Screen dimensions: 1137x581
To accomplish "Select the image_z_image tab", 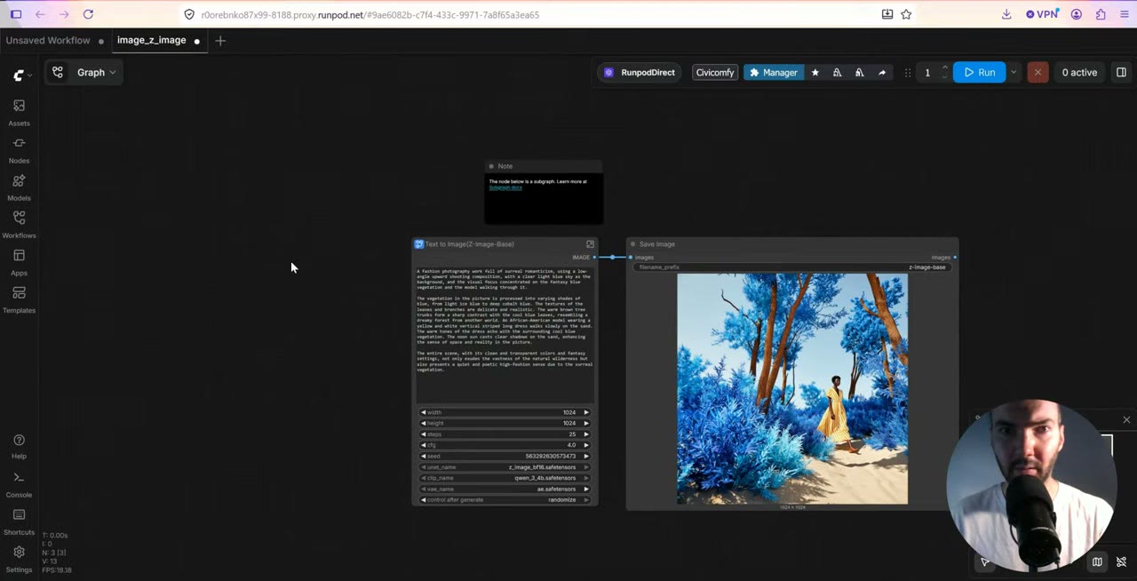I will coord(151,41).
